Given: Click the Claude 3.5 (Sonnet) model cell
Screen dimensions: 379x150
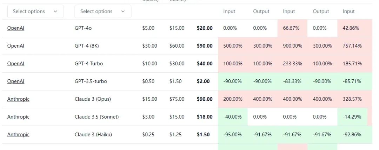Looking at the screenshot, I should point(97,117).
